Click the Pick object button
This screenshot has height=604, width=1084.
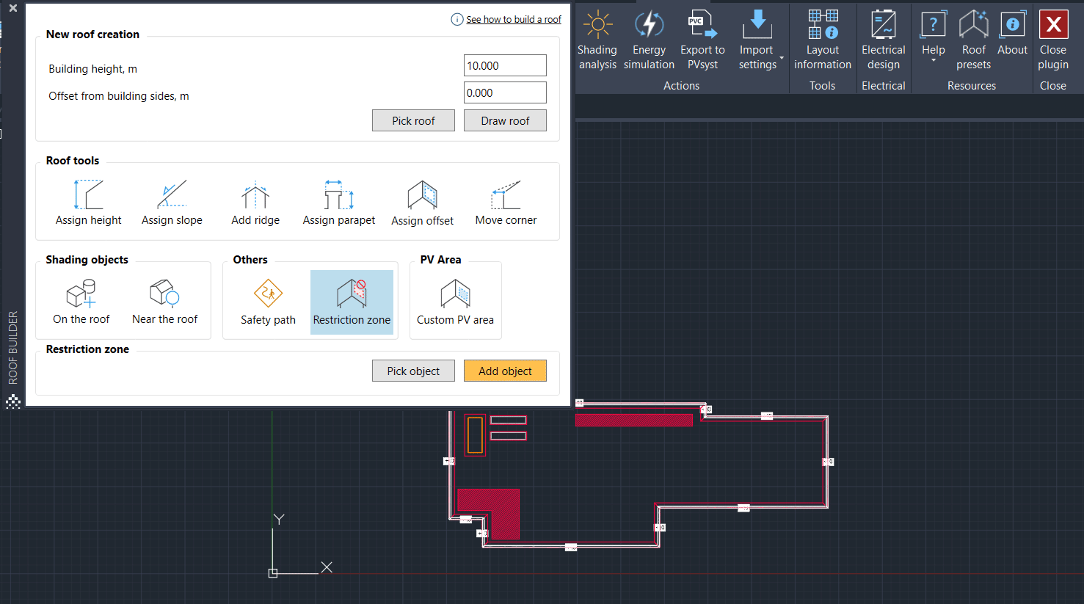pos(413,371)
